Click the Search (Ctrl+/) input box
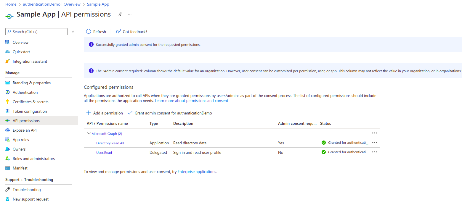Viewport: 462px width, 205px height. 36,32
